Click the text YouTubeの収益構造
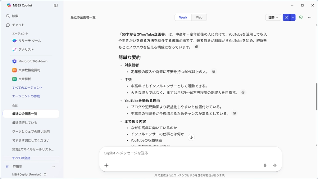 147,140
